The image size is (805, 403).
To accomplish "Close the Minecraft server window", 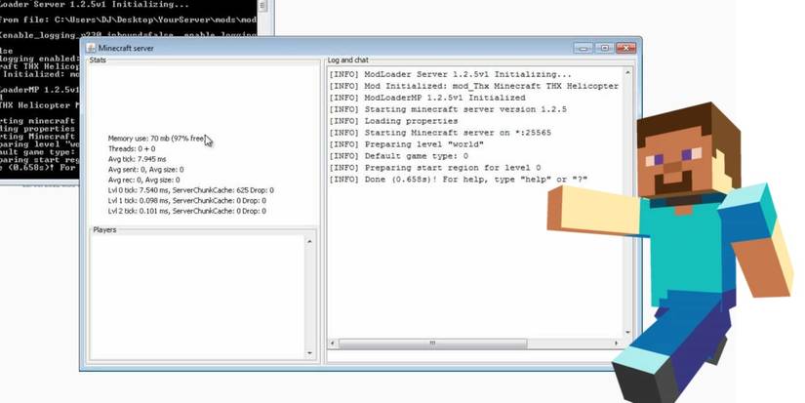I will (625, 47).
